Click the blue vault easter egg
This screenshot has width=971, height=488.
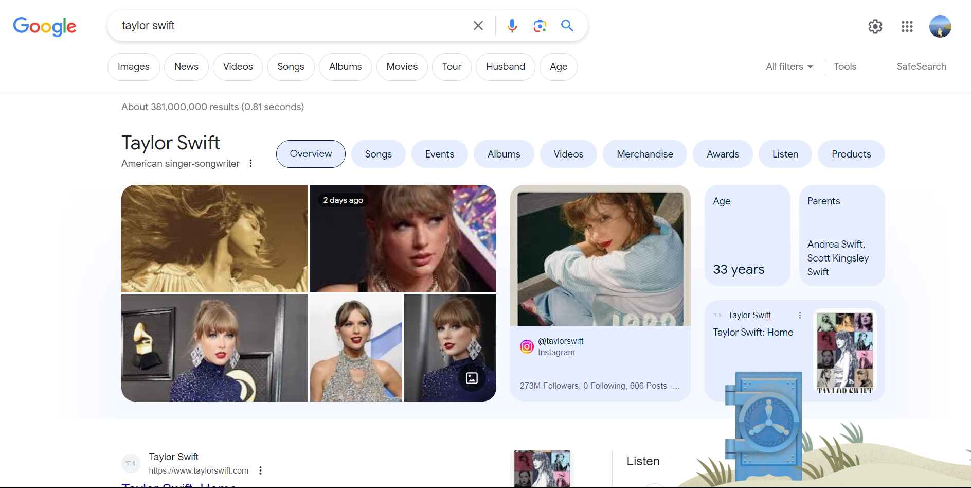764,426
